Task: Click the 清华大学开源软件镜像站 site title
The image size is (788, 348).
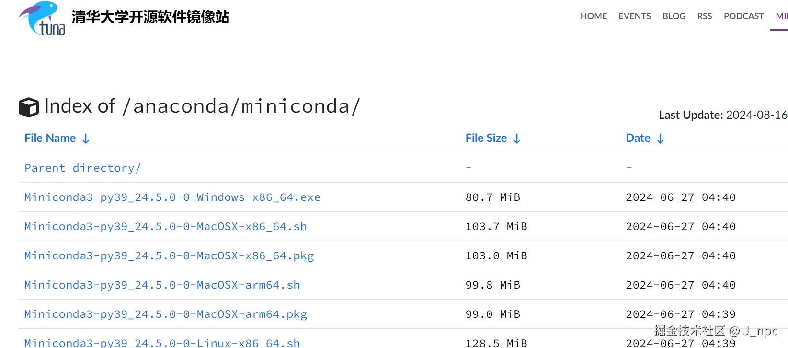Action: pyautogui.click(x=150, y=17)
